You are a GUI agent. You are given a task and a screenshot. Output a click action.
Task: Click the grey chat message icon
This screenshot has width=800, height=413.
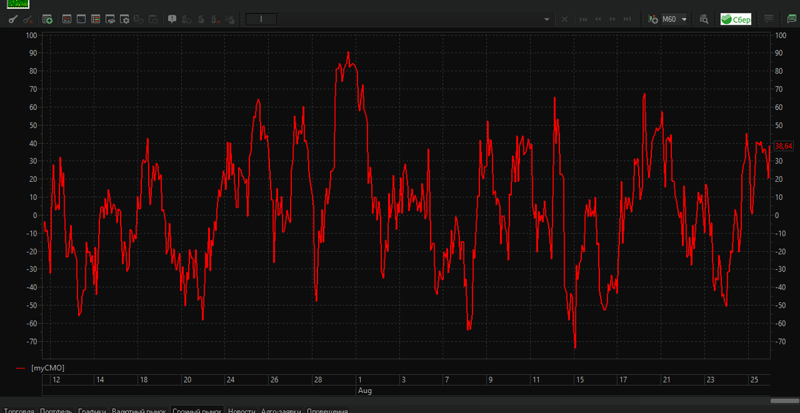coord(769,19)
